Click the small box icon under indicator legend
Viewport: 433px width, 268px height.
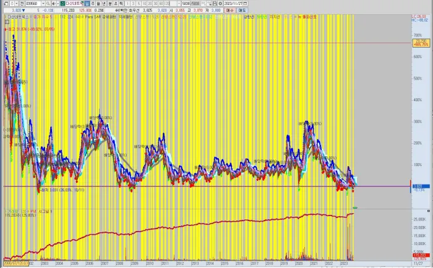tap(7, 22)
